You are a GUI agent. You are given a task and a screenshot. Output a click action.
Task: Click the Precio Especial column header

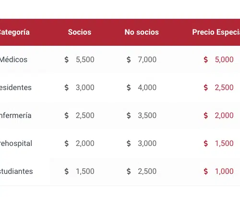216,32
